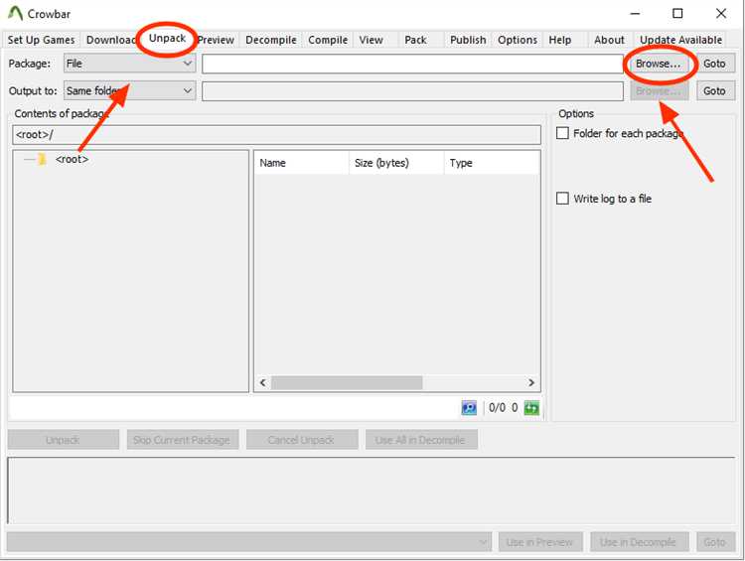This screenshot has height=561, width=745.
Task: Sort by the Name column header
Action: [x=302, y=163]
